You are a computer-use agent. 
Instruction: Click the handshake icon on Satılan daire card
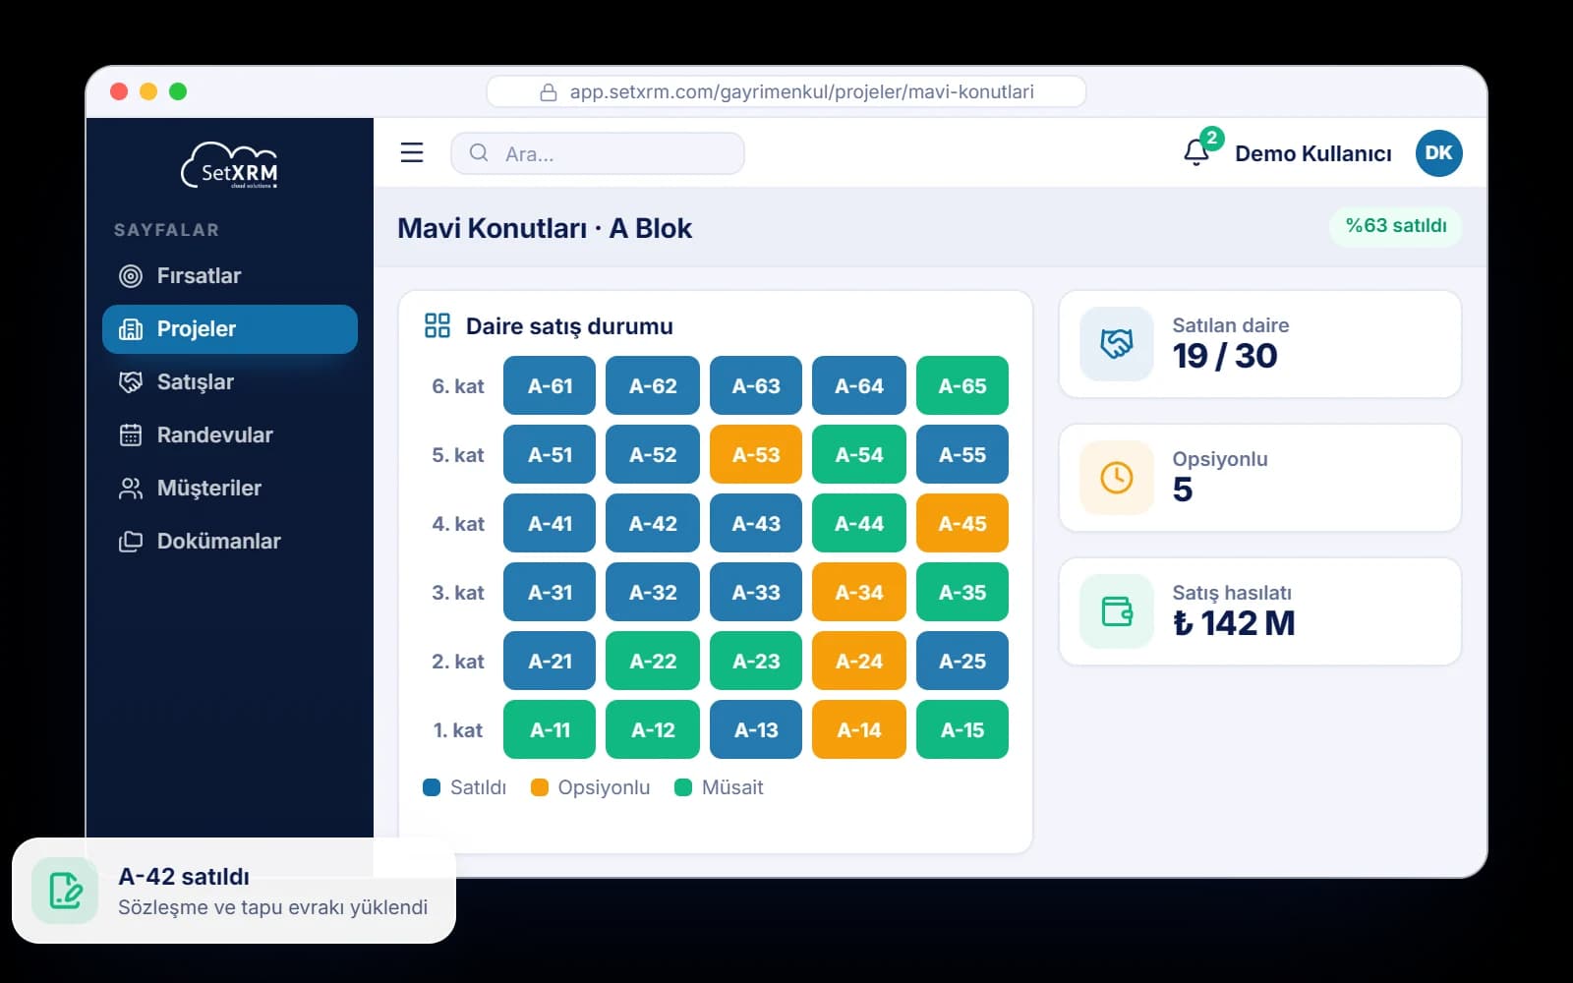pyautogui.click(x=1116, y=343)
